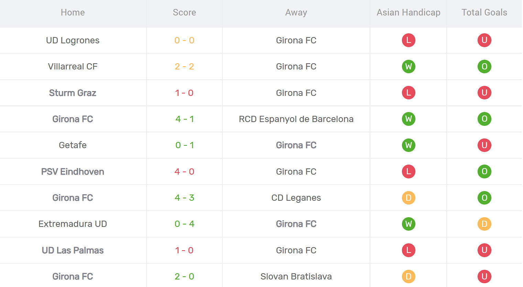Image resolution: width=523 pixels, height=287 pixels.
Task: Open the Sturm Graz team link
Action: 73,93
